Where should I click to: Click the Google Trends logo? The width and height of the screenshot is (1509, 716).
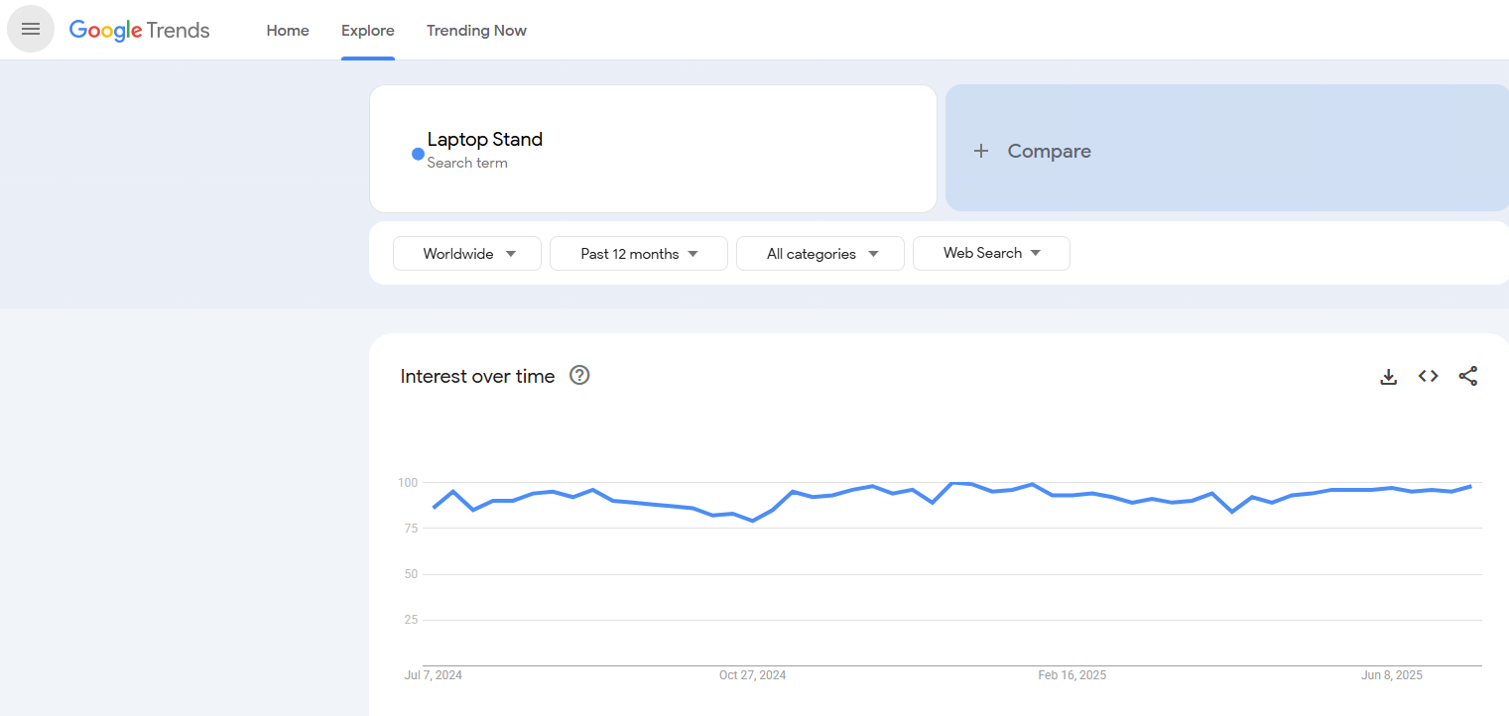click(x=139, y=30)
